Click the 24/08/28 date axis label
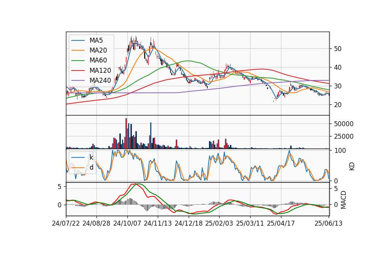 [96, 223]
